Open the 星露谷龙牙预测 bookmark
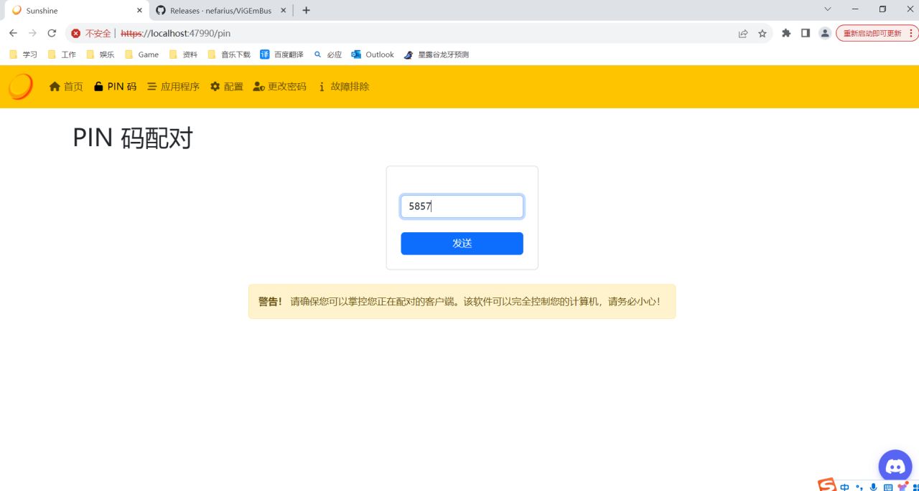Viewport: 919px width, 491px height. (437, 54)
